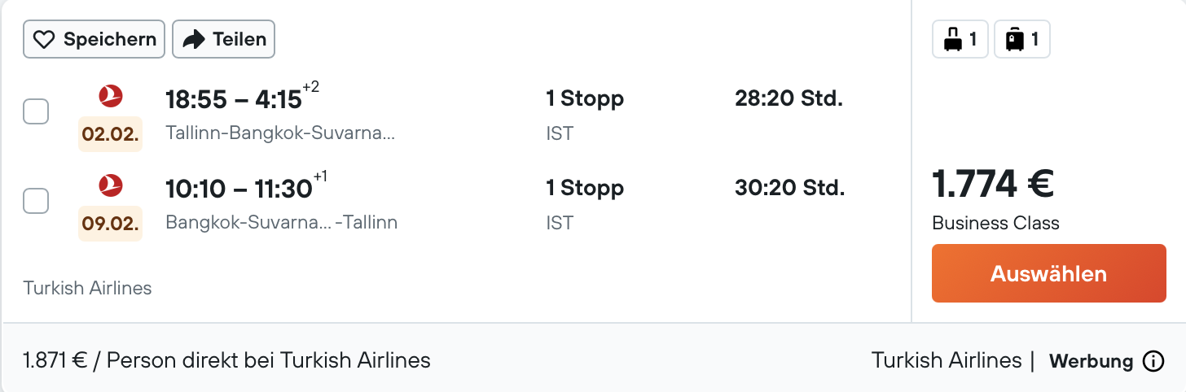Save this flight with Speichern
This screenshot has height=392, width=1186.
tap(94, 39)
